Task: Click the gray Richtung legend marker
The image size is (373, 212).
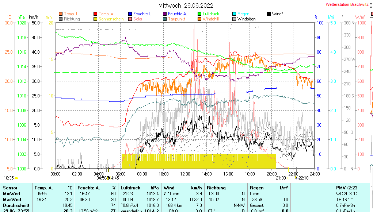Action: point(61,19)
